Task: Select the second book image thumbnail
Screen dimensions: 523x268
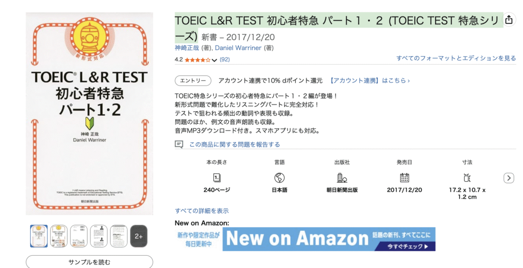Action: (59, 236)
